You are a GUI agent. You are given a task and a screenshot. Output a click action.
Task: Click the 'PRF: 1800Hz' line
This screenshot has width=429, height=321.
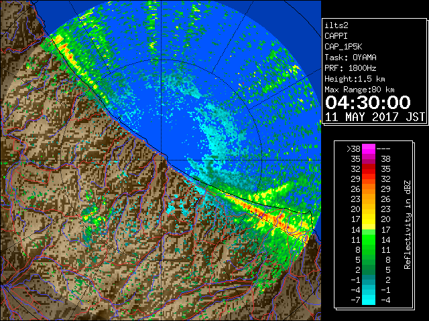(x=351, y=68)
